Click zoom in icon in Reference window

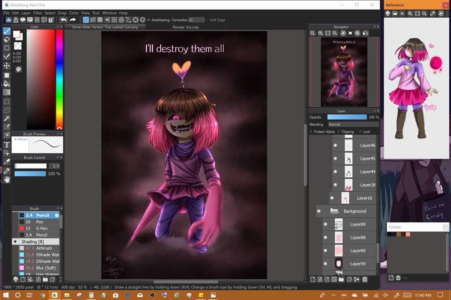410,14
